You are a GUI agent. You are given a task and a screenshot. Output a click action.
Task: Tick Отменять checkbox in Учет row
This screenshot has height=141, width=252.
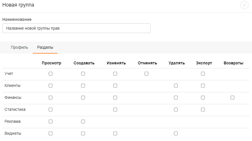[x=146, y=74]
